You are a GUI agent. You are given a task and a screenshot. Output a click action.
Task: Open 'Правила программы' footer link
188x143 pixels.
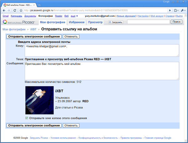pyautogui.click(x=131, y=138)
